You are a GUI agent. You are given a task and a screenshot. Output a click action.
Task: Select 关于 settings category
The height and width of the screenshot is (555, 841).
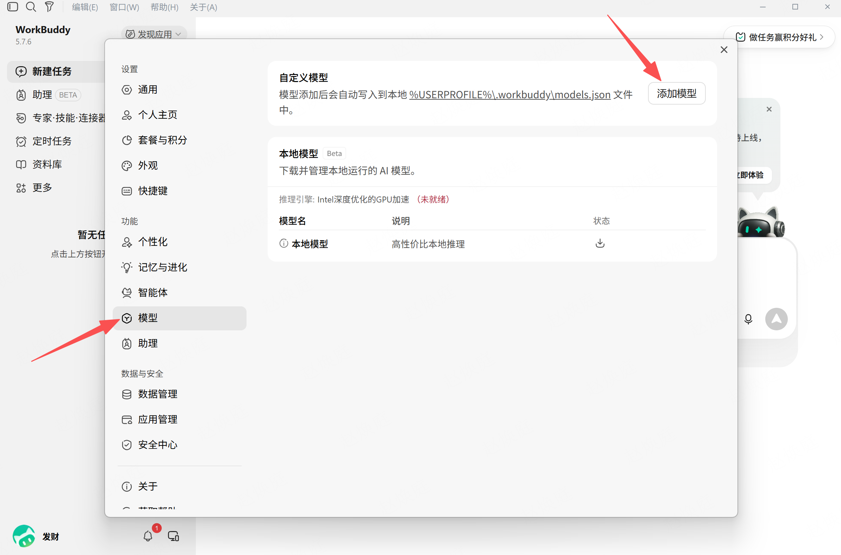[x=180, y=487]
